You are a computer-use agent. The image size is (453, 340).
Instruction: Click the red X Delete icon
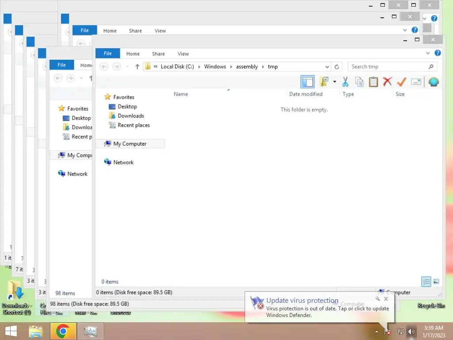coord(388,82)
